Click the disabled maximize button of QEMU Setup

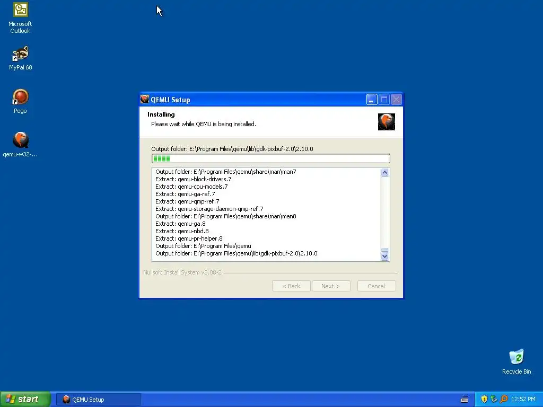[384, 100]
